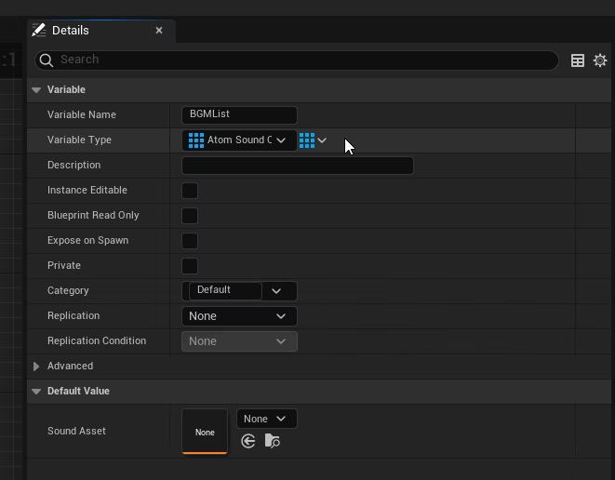
Task: Click the Description text field
Action: (x=297, y=166)
